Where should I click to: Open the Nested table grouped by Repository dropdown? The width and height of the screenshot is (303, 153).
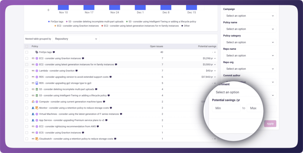pos(76,39)
